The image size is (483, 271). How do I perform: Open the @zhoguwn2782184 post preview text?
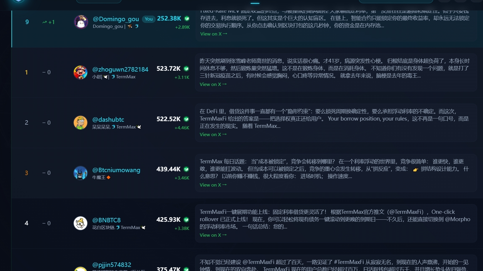tap(335, 68)
